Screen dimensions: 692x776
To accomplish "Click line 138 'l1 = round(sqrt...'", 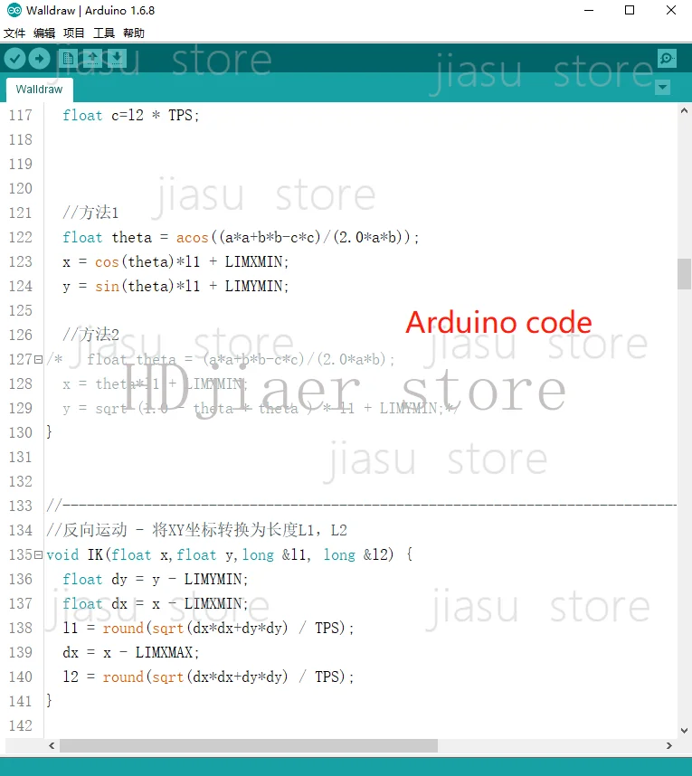I will click(x=208, y=628).
